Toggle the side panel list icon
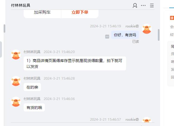The height and width of the screenshot is (126, 174). 152,5
